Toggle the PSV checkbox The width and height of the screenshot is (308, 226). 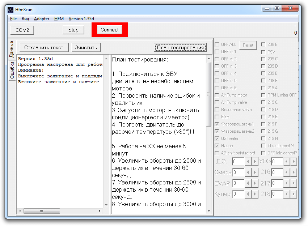point(263,52)
